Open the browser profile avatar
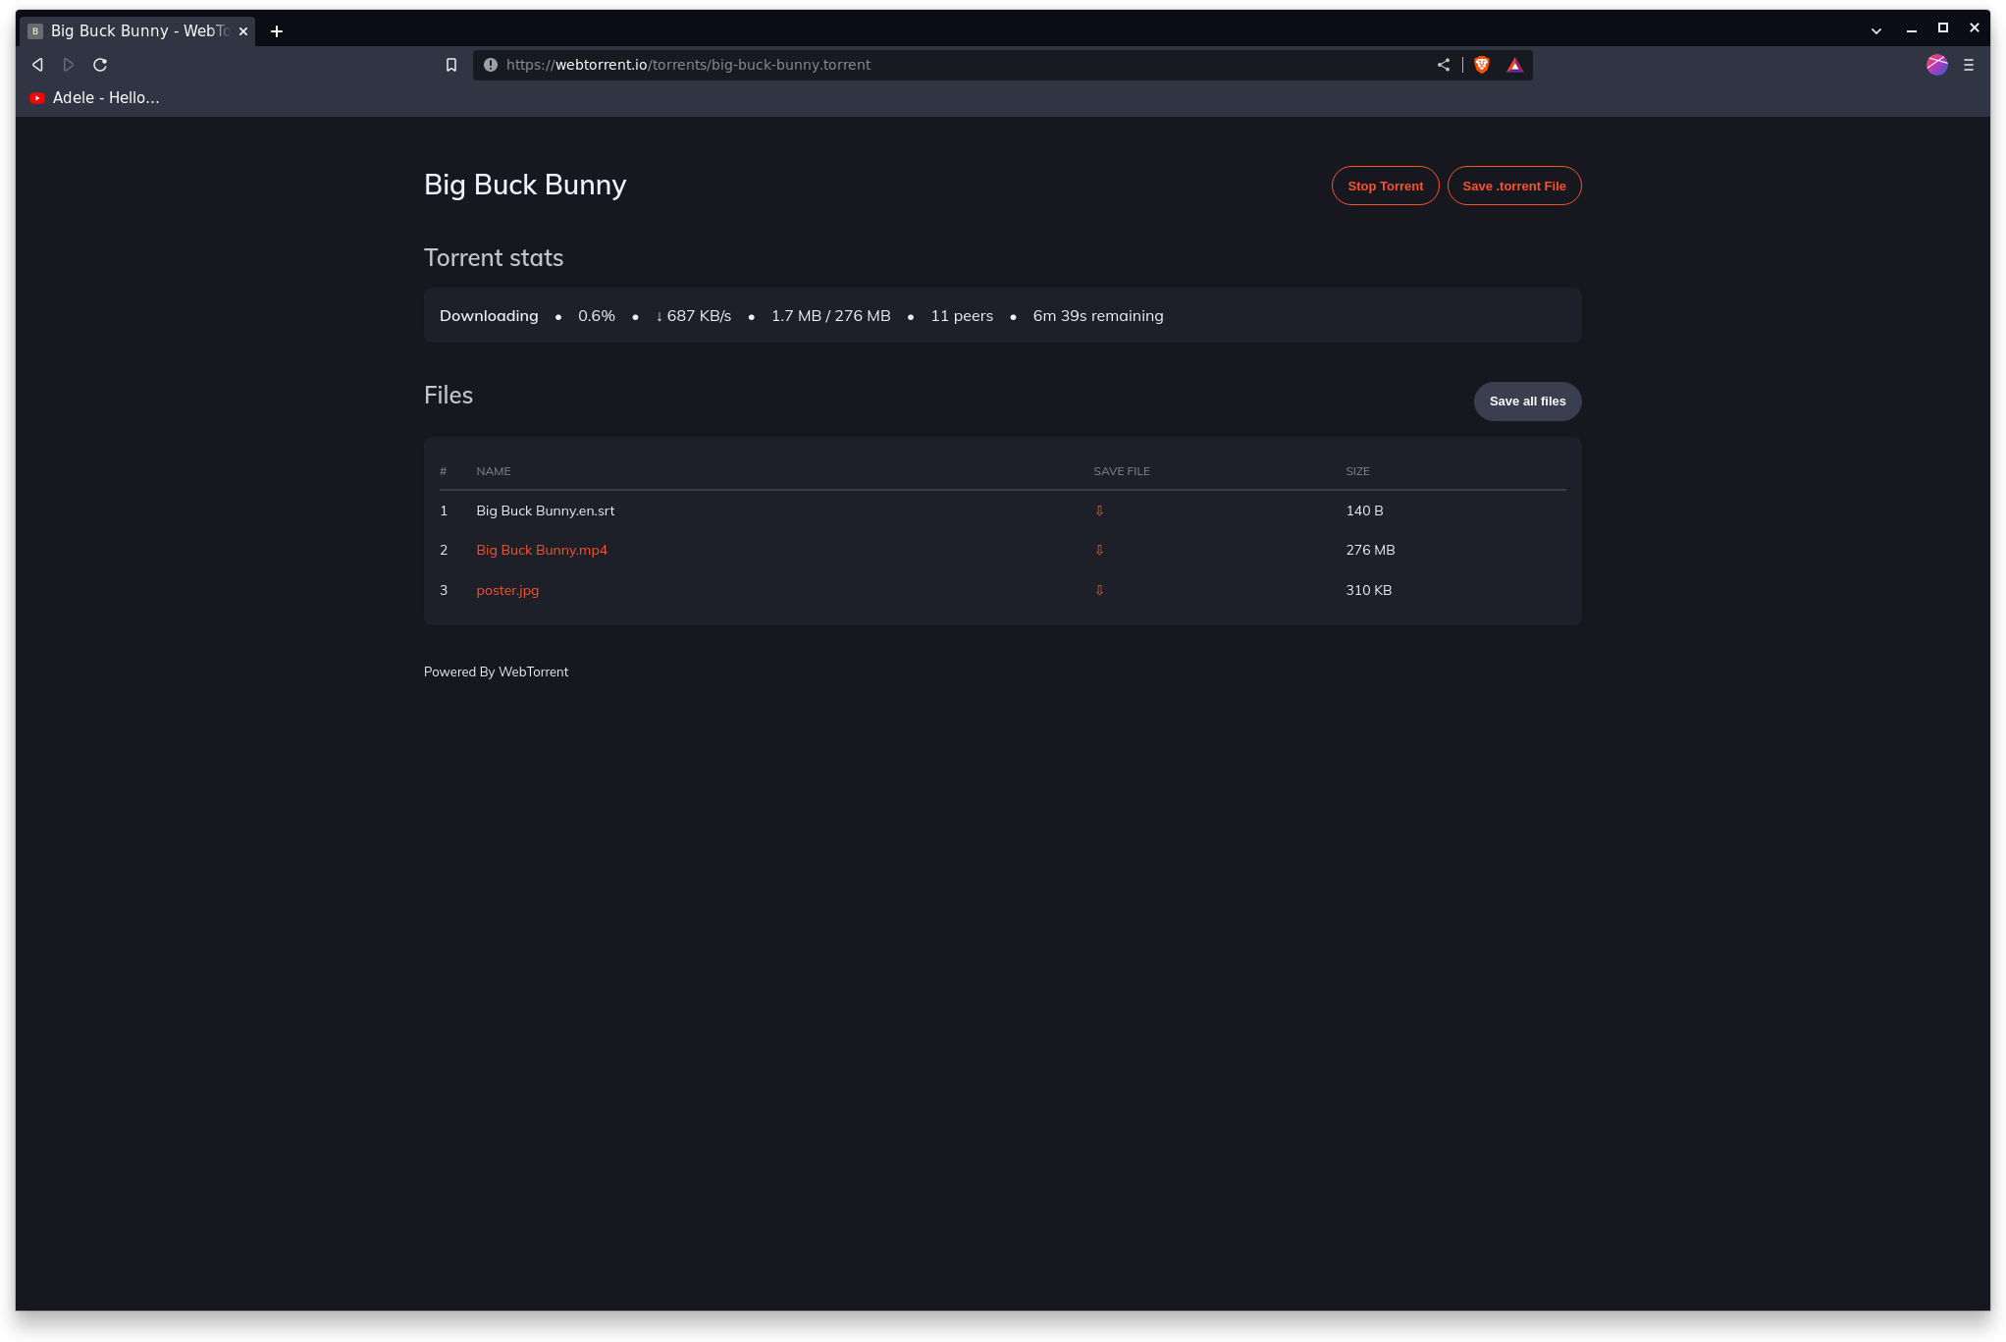2006x1342 pixels. coord(1936,65)
